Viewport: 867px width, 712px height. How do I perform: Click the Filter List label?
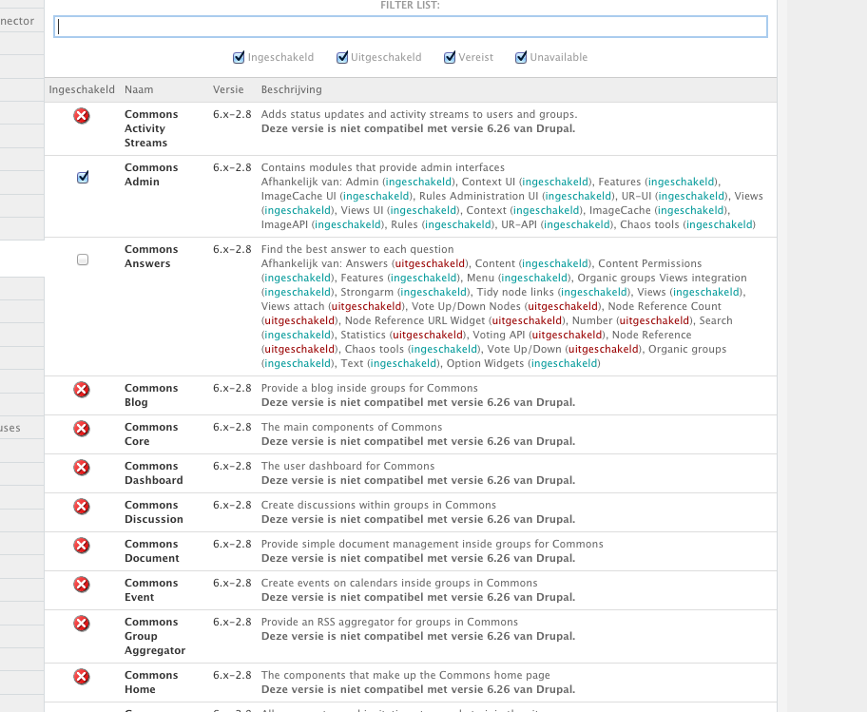[411, 6]
